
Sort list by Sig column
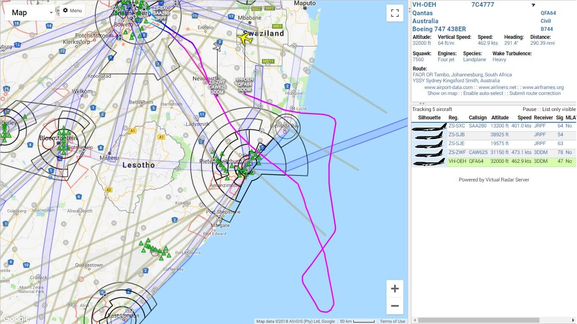coord(560,118)
